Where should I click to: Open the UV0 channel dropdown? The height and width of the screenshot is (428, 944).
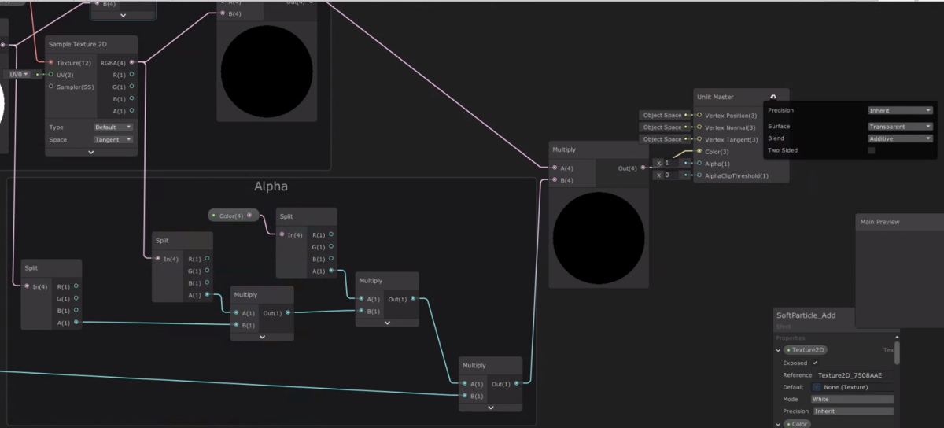tap(20, 74)
